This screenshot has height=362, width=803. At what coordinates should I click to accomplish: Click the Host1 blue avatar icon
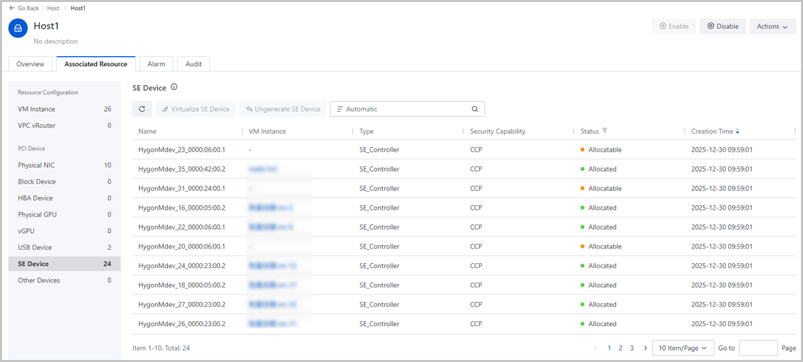[18, 28]
